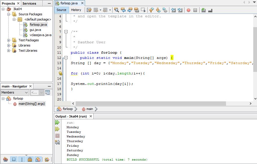Image resolution: width=257 pixels, height=164 pixels.
Task: Open forloop.java in Projects tree
Action: point(38,25)
